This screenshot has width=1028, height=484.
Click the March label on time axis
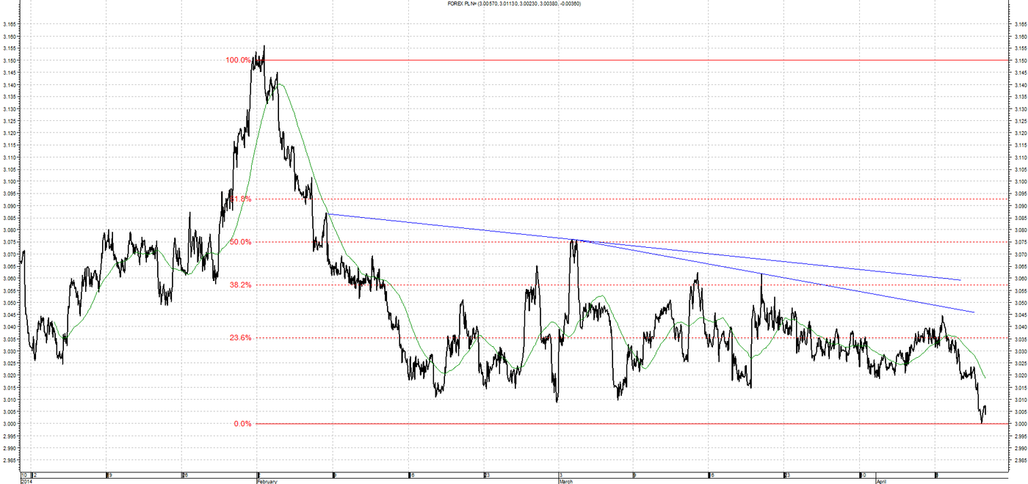(565, 481)
